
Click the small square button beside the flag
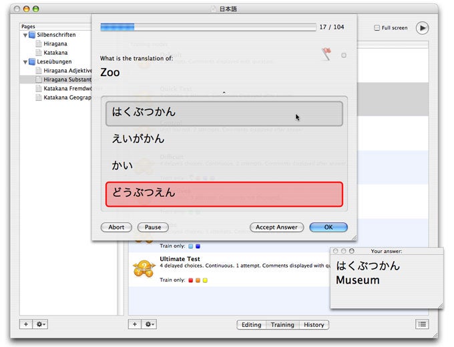point(344,55)
